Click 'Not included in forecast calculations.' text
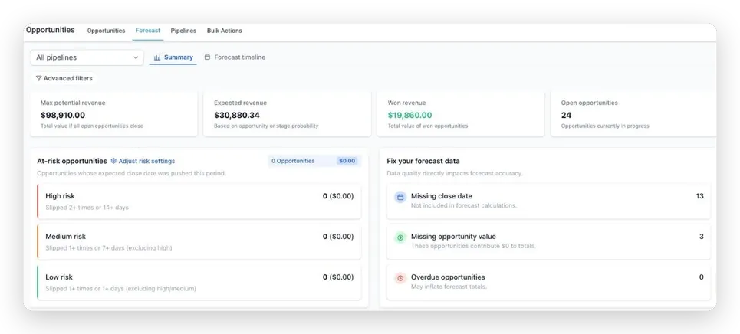740x334 pixels. click(x=464, y=205)
